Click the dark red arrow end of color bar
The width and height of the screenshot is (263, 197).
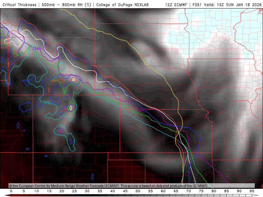(8, 195)
